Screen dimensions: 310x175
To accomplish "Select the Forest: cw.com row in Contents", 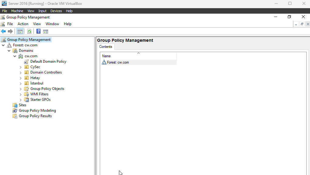I will point(139,62).
